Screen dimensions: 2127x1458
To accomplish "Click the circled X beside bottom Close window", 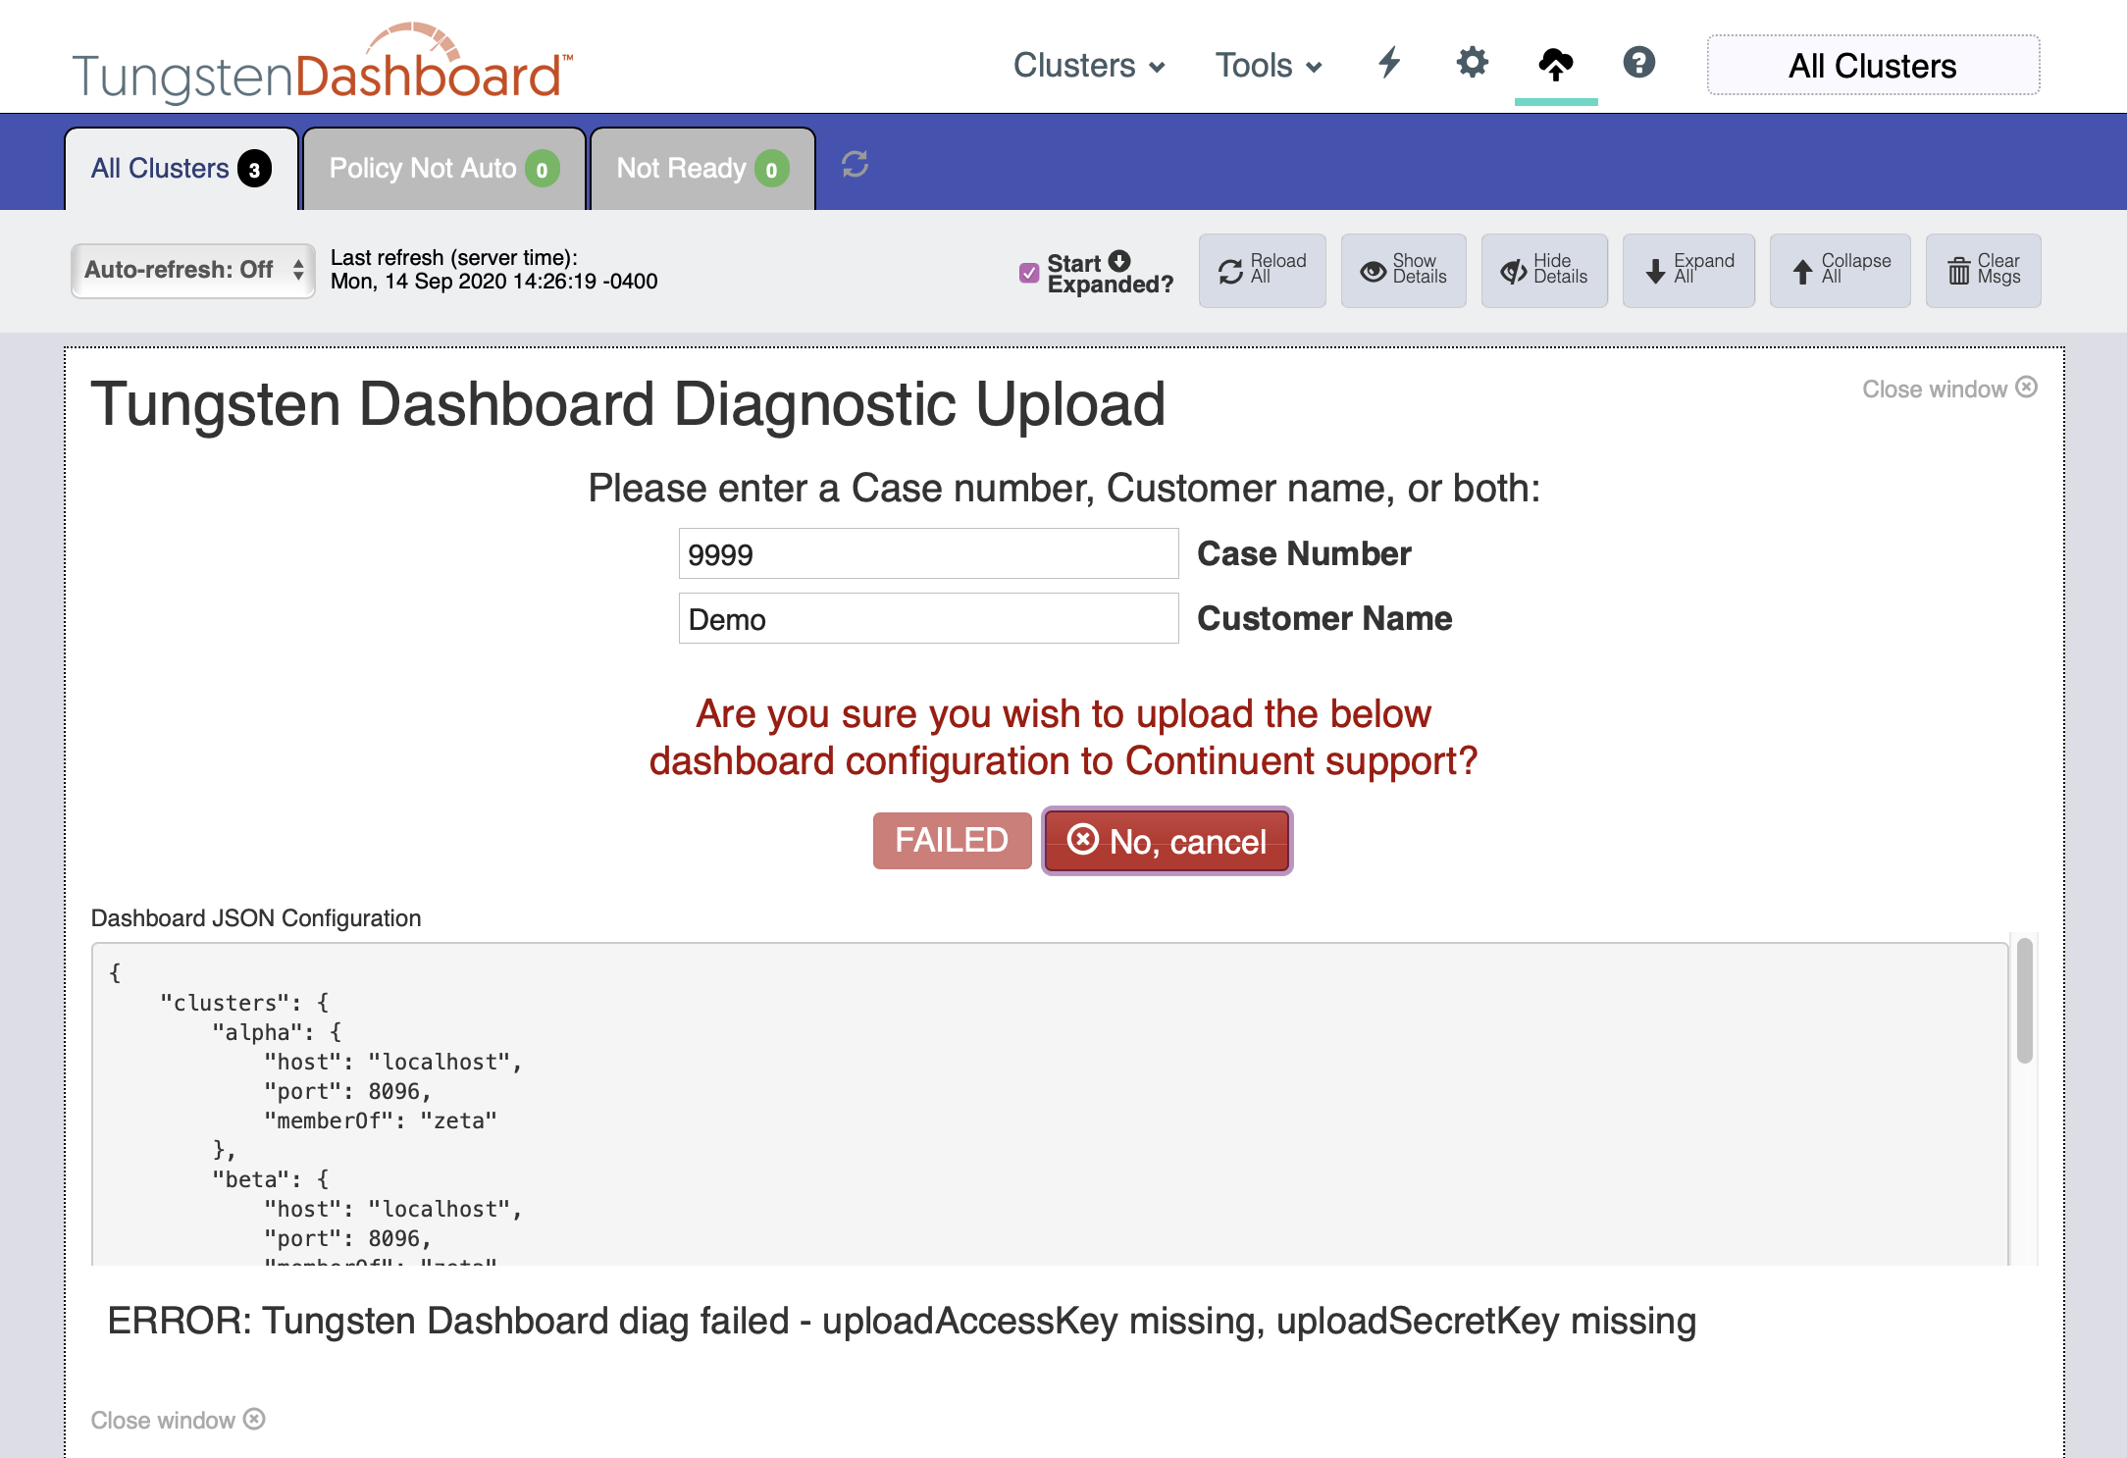I will click(254, 1419).
